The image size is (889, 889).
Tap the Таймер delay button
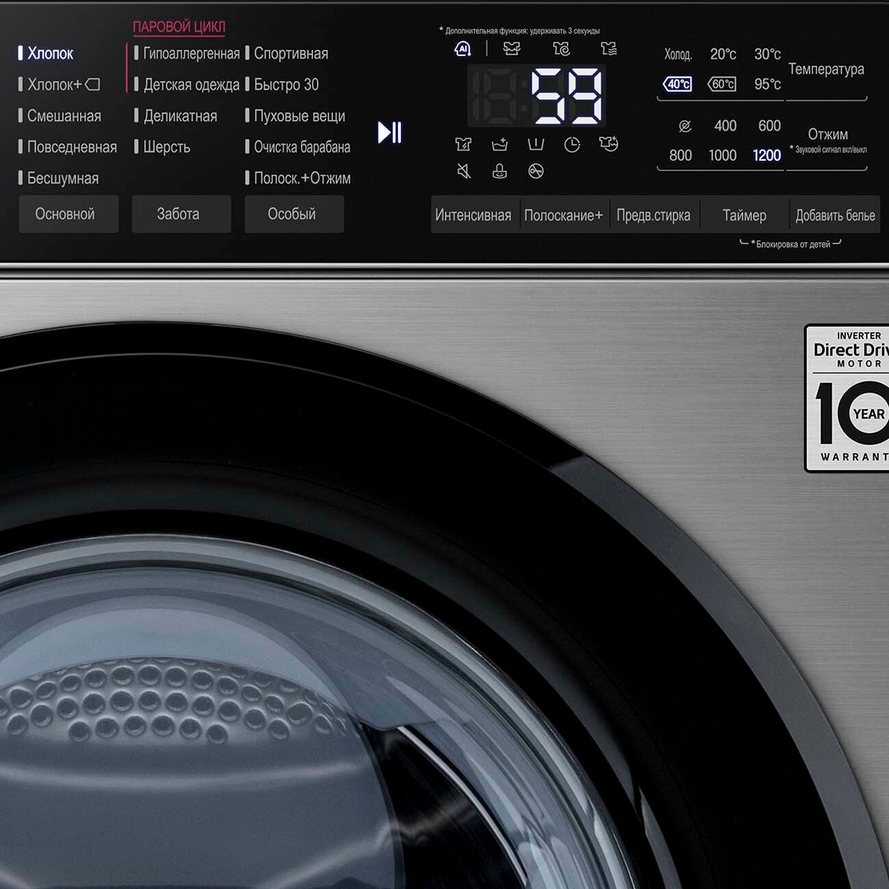745,215
